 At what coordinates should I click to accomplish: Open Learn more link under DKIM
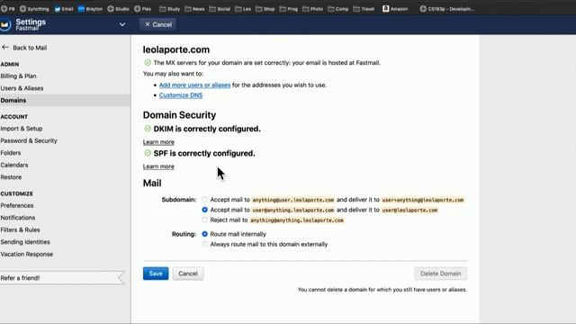coord(158,142)
